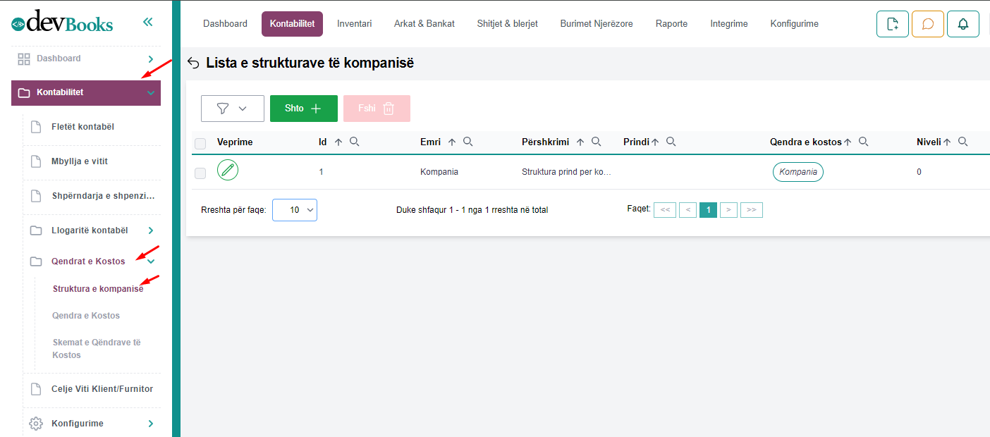Click search icon in Niveli column
Image resolution: width=990 pixels, height=437 pixels.
coord(963,142)
